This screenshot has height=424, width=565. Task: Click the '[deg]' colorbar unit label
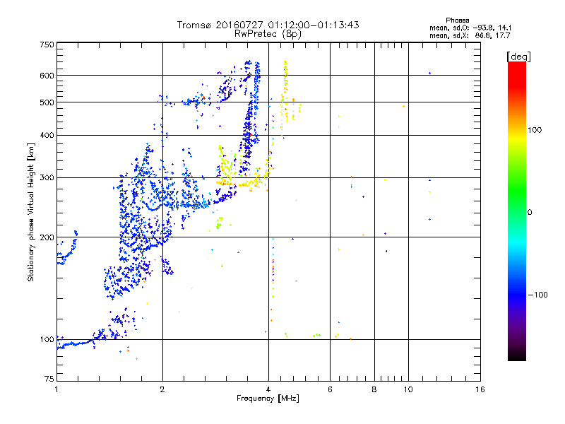pos(518,57)
